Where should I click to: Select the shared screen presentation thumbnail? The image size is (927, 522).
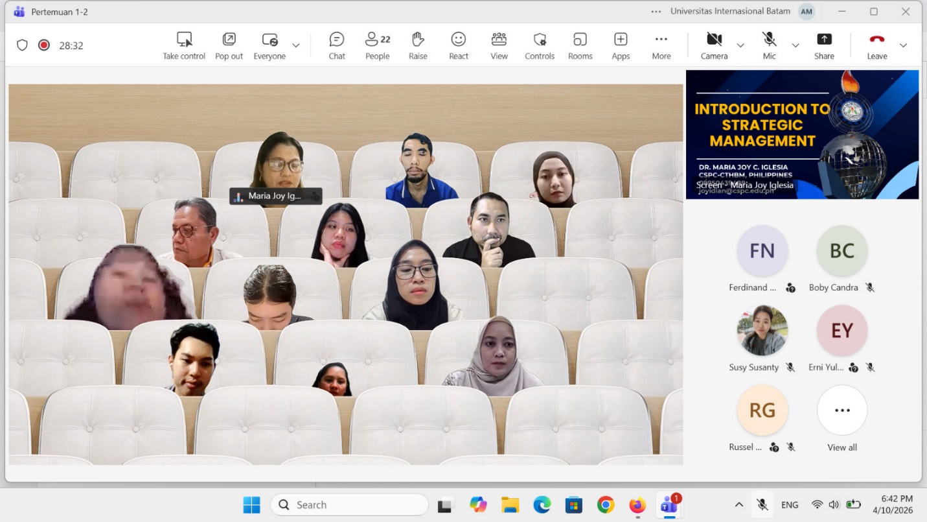point(802,134)
